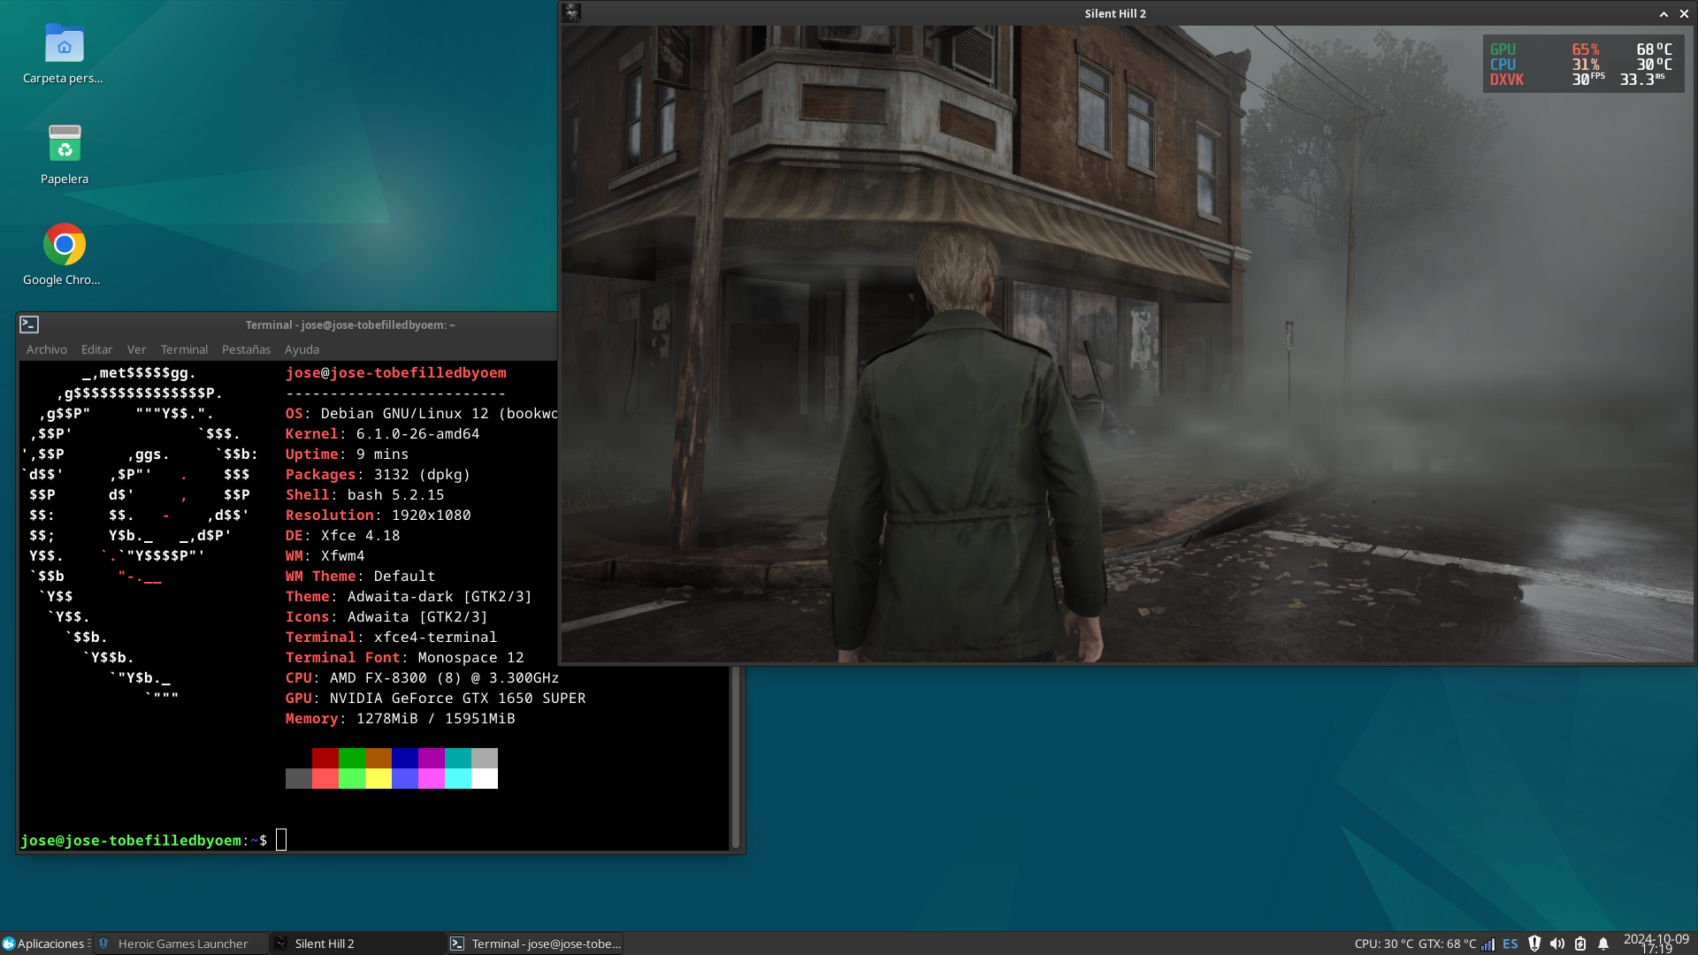The width and height of the screenshot is (1698, 955).
Task: Click the terminal command prompt cursor
Action: pyautogui.click(x=281, y=840)
